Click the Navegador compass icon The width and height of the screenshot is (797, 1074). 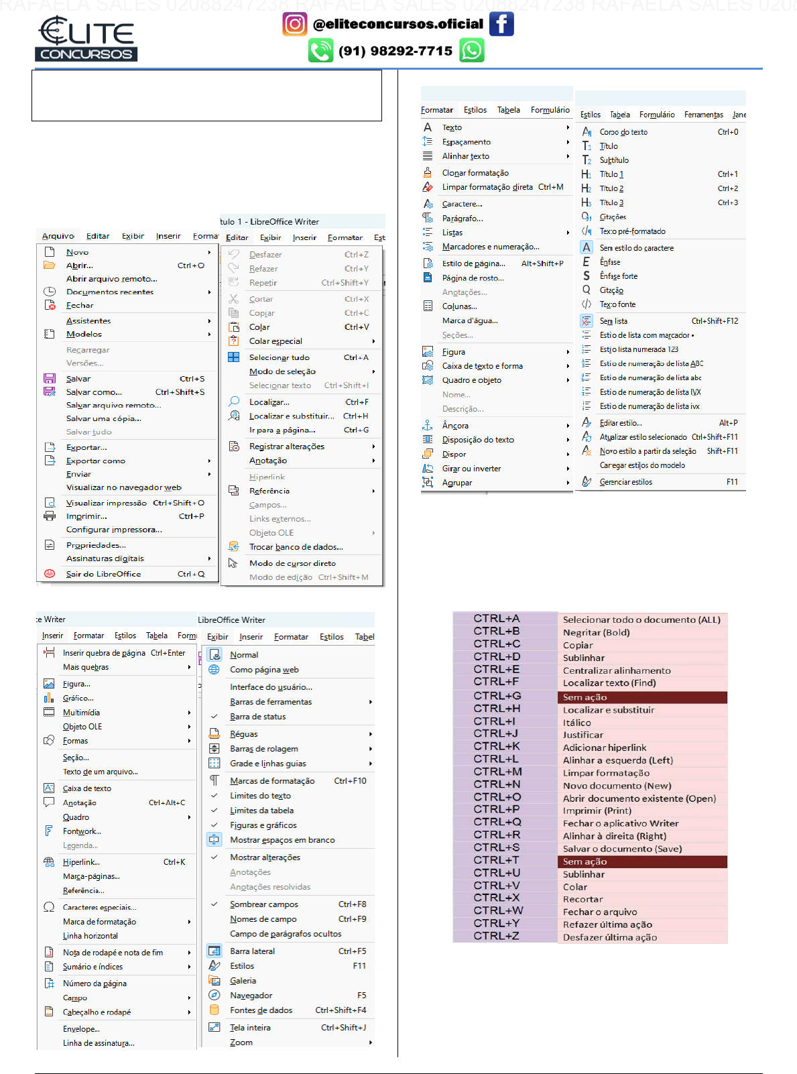click(x=214, y=996)
